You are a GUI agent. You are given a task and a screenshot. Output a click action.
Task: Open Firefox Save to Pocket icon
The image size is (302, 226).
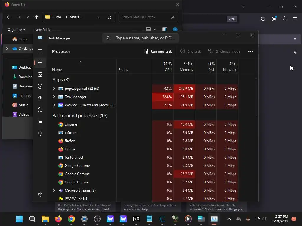263,19
